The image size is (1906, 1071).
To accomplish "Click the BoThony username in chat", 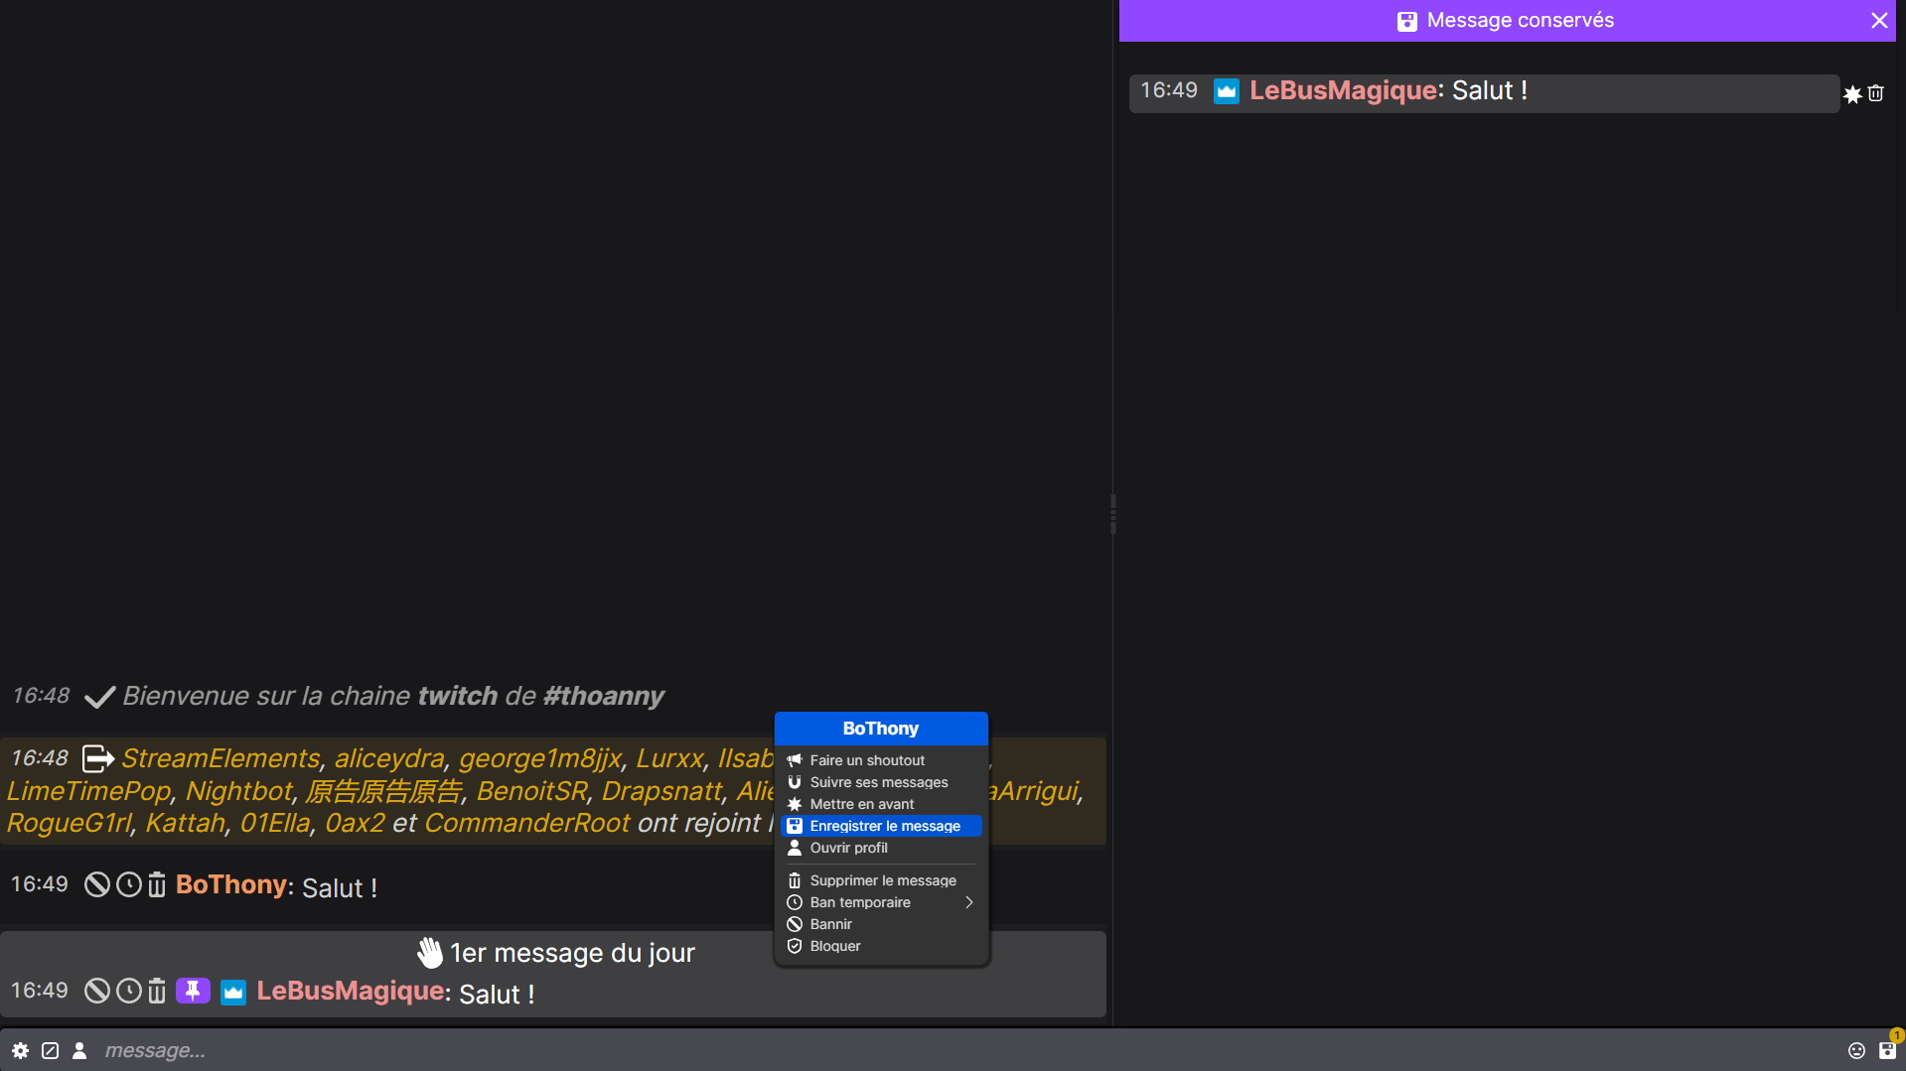I will [x=231, y=884].
